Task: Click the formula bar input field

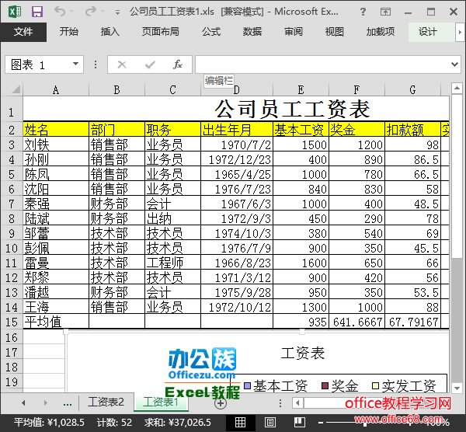Action: 318,64
